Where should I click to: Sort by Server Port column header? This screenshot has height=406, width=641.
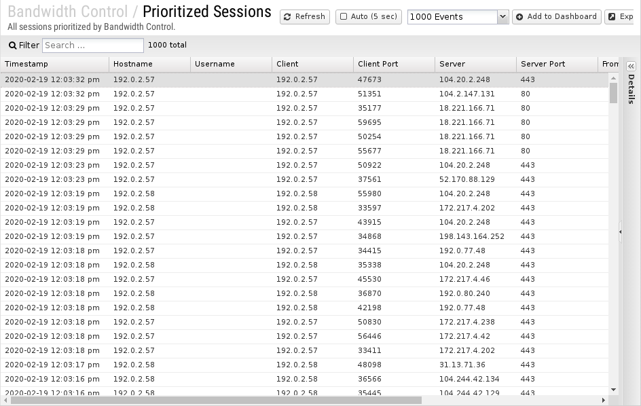(x=557, y=64)
